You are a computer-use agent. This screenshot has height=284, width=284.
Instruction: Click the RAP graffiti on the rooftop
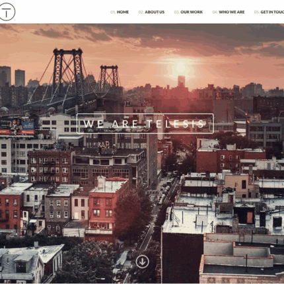click(x=104, y=145)
